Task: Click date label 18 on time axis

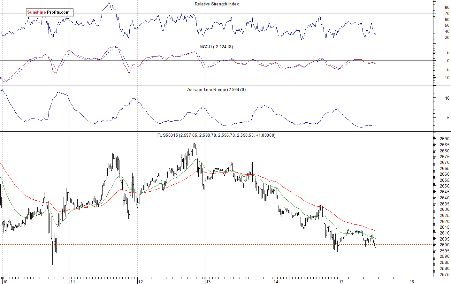Action: 412,282
